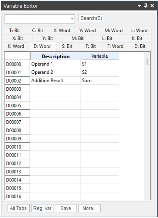
Task: Open the panel options dropdown arrow
Action: click(x=139, y=6)
